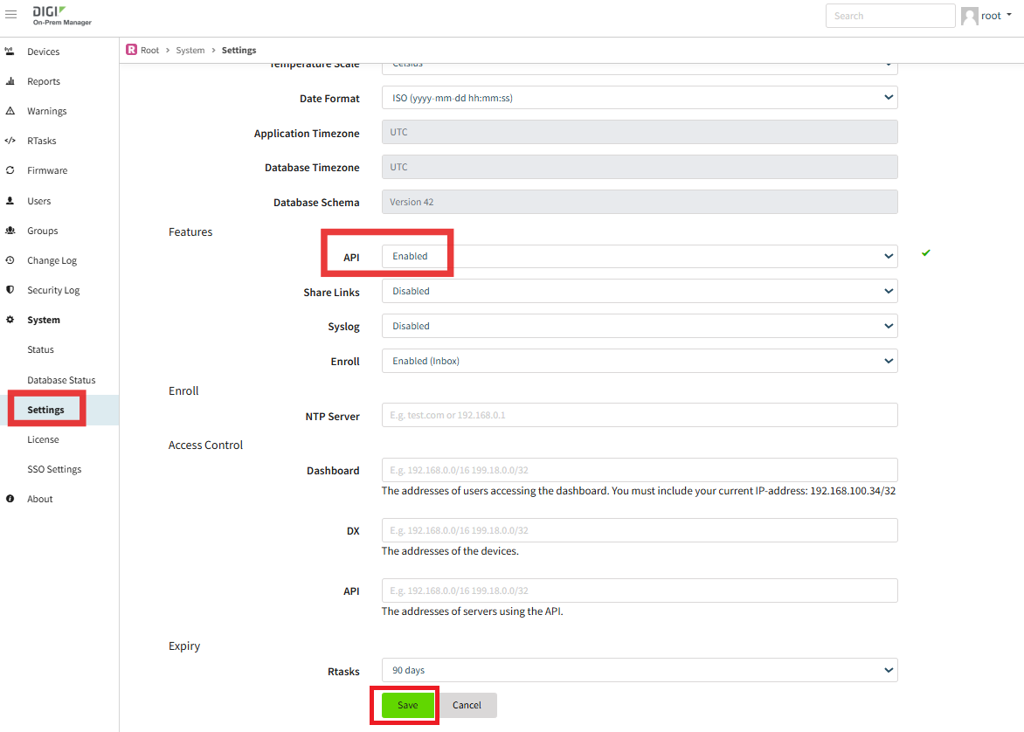Click the Cancel button
The height and width of the screenshot is (732, 1024).
(467, 705)
